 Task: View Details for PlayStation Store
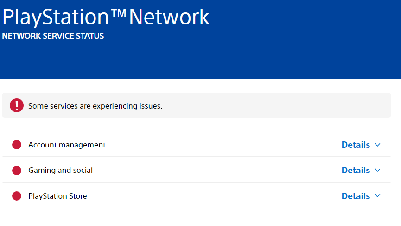pyautogui.click(x=356, y=196)
